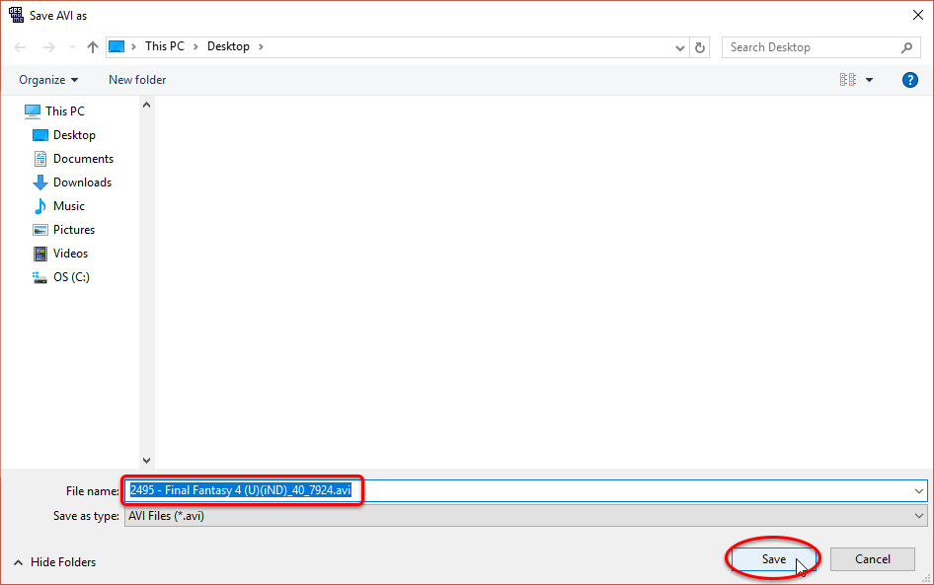Click New folder in the toolbar

(137, 80)
